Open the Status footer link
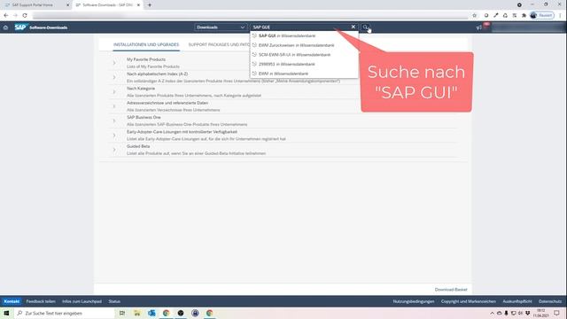567x319 pixels. click(114, 301)
